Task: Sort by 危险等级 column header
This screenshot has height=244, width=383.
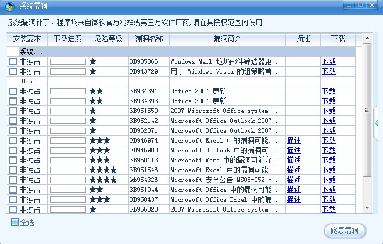Action: [x=108, y=38]
